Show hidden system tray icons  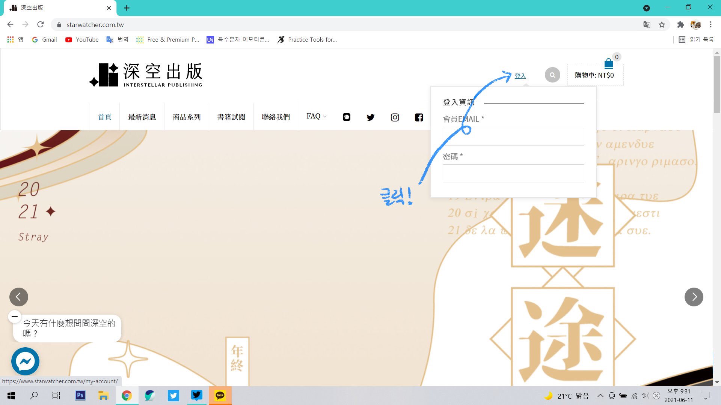[600, 396]
